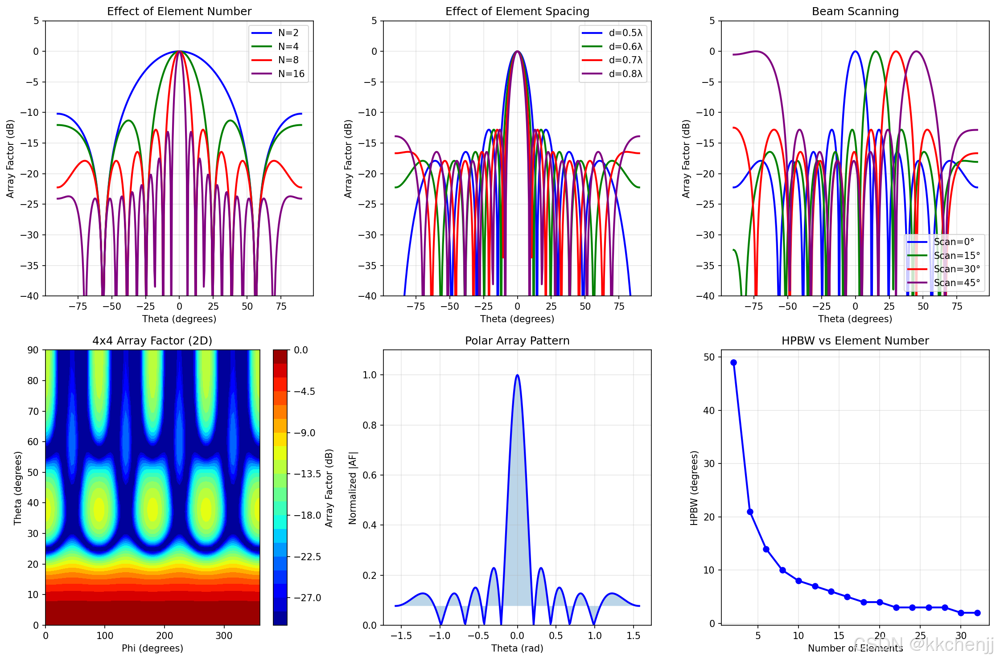Select the d=0.5λ legend entry
Viewport: 996px width, 660px height.
[625, 33]
